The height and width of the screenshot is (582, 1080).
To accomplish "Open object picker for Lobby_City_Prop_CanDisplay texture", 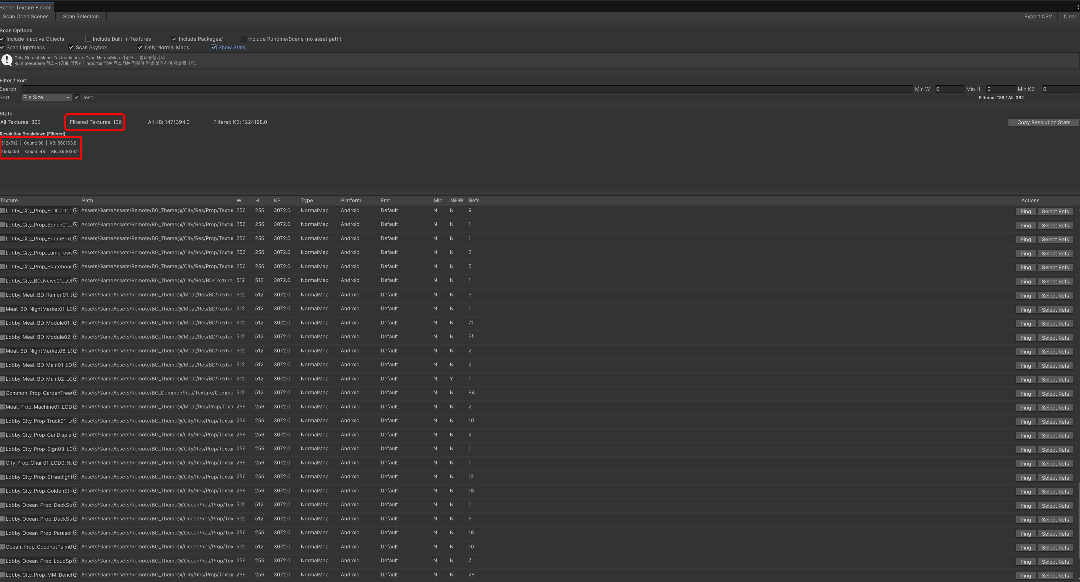I will (x=76, y=435).
